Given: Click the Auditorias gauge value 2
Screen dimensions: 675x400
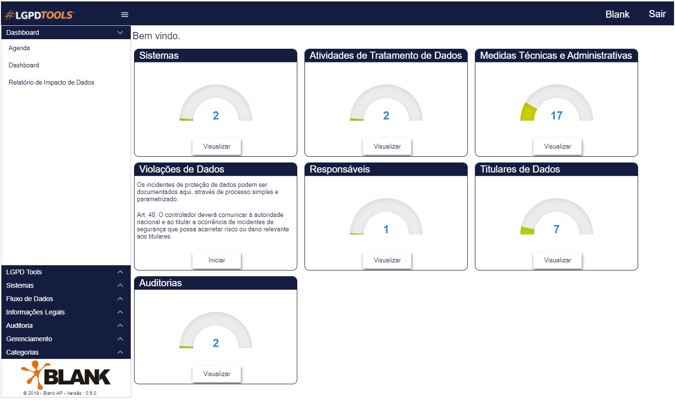Looking at the screenshot, I should pyautogui.click(x=216, y=343).
